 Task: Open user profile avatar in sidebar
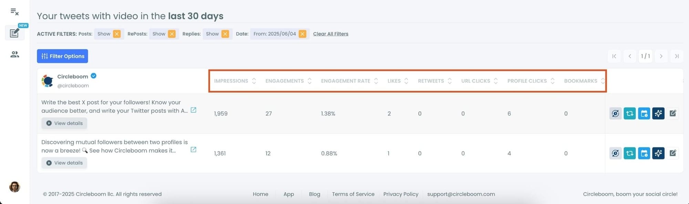click(x=14, y=187)
